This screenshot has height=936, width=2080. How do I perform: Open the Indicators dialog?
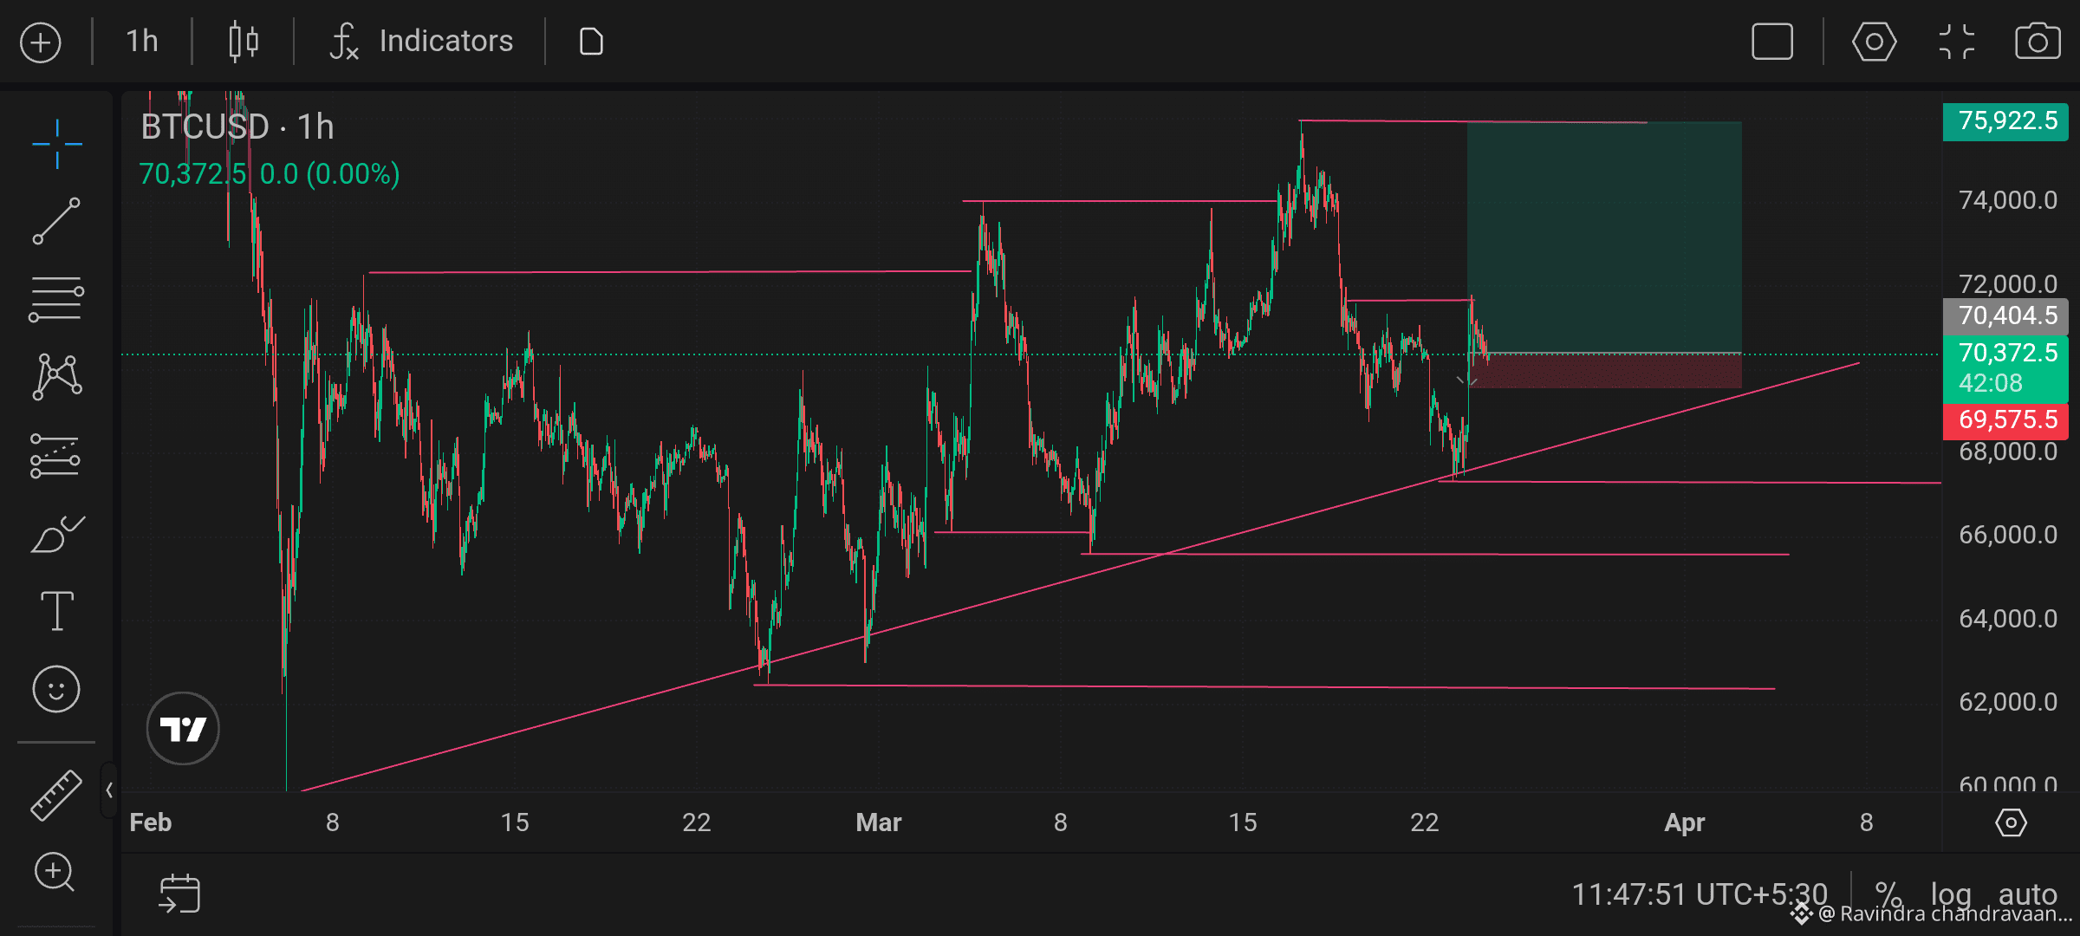coord(421,41)
